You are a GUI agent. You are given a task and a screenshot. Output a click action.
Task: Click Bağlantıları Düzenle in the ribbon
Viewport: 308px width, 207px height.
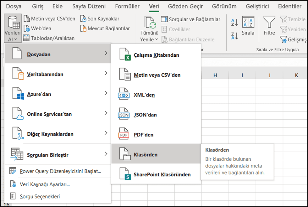click(x=188, y=39)
